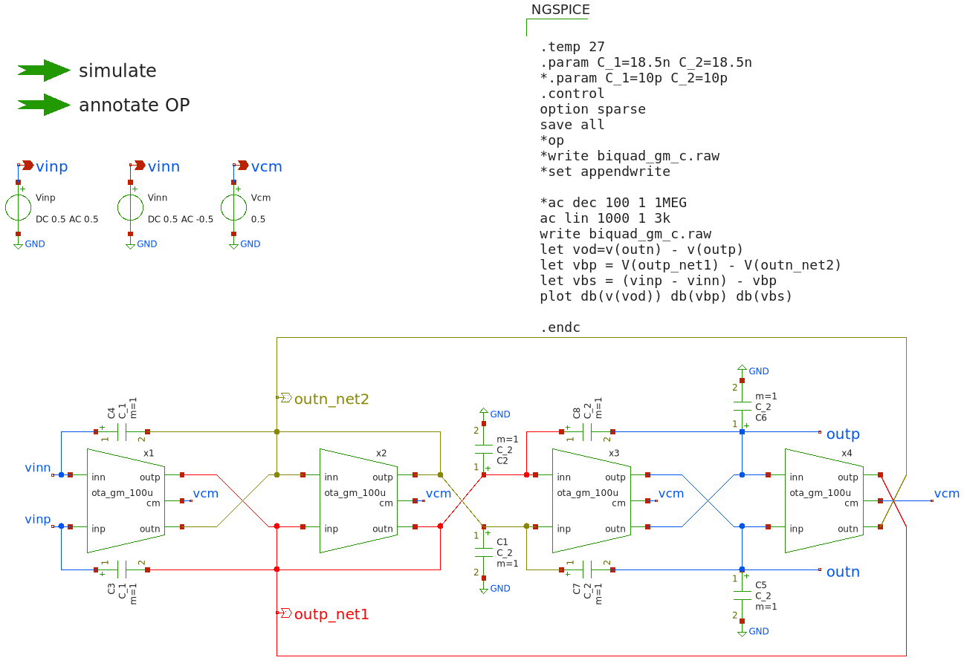The height and width of the screenshot is (669, 964).
Task: Select the outn output pin label
Action: tap(842, 572)
